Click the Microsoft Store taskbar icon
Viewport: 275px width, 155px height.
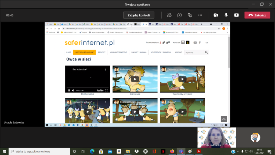click(101, 151)
